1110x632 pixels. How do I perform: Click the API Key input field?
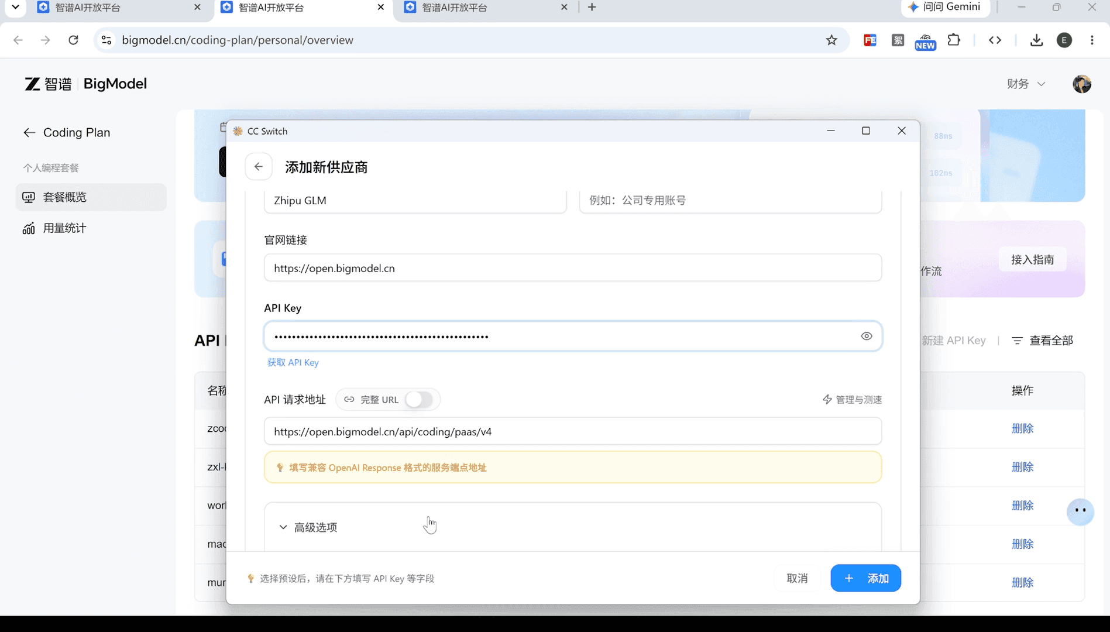pos(573,336)
